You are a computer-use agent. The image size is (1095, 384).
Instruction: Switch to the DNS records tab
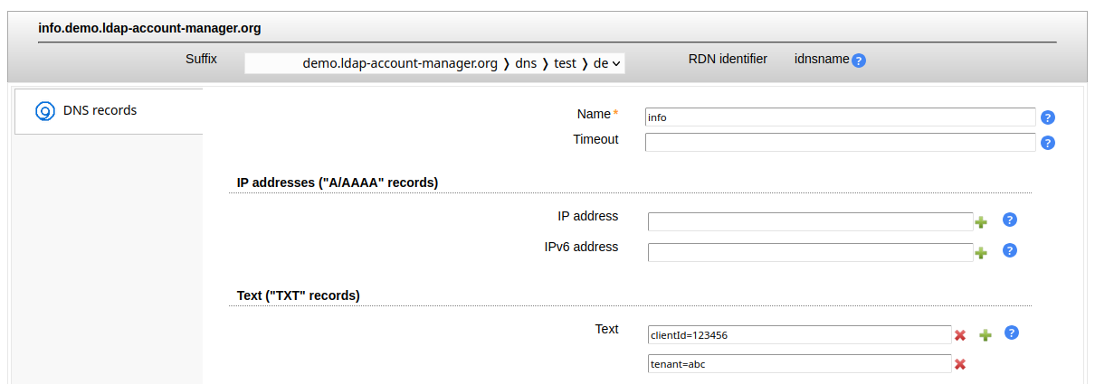(x=100, y=111)
